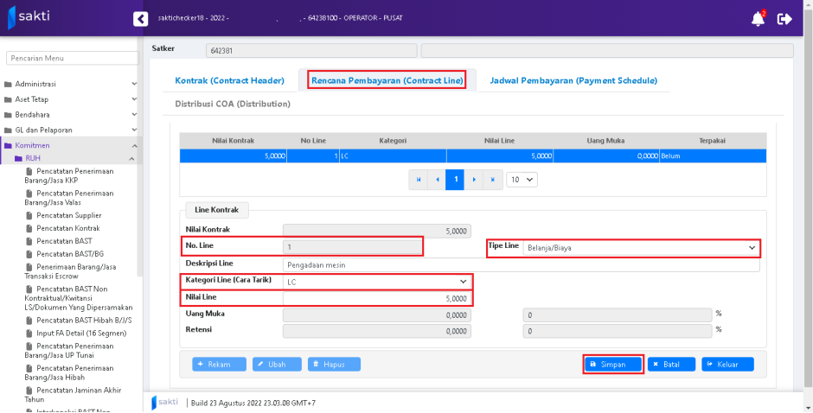
Task: Click the logout icon in header
Action: (784, 18)
